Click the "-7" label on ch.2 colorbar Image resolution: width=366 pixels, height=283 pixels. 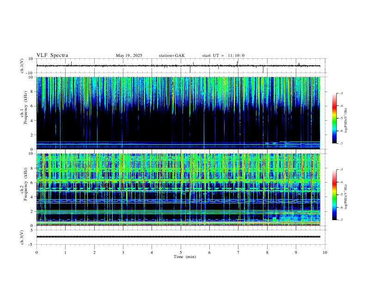point(341,220)
